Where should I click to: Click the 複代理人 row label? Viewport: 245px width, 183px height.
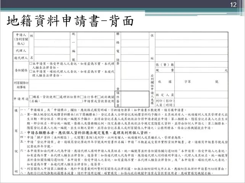point(21,58)
